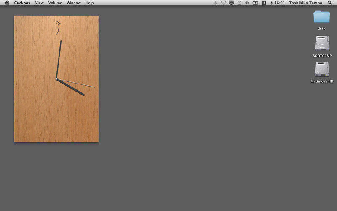Image resolution: width=337 pixels, height=211 pixels.
Task: Open the Apple menu
Action: [7, 3]
